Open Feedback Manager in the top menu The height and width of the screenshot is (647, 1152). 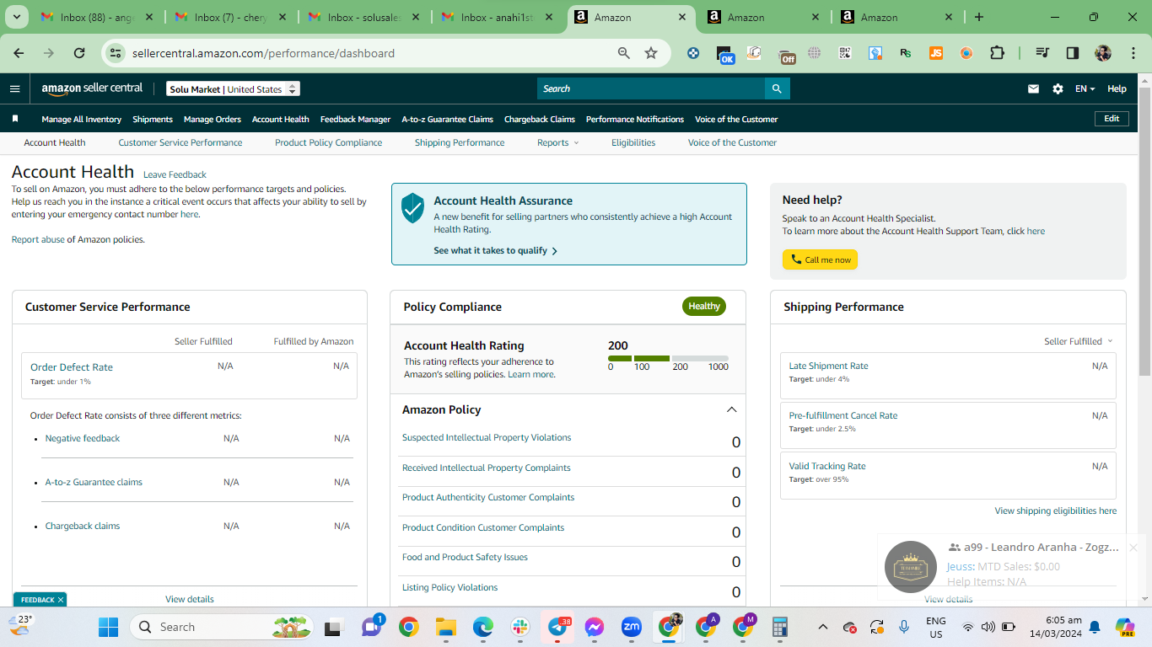[355, 119]
